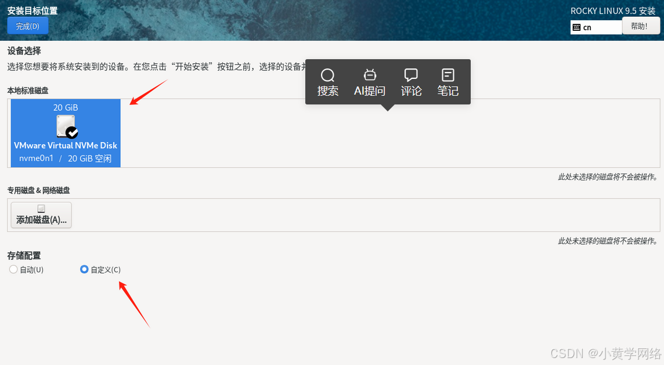Click the cn keyboard layout field

tap(596, 27)
